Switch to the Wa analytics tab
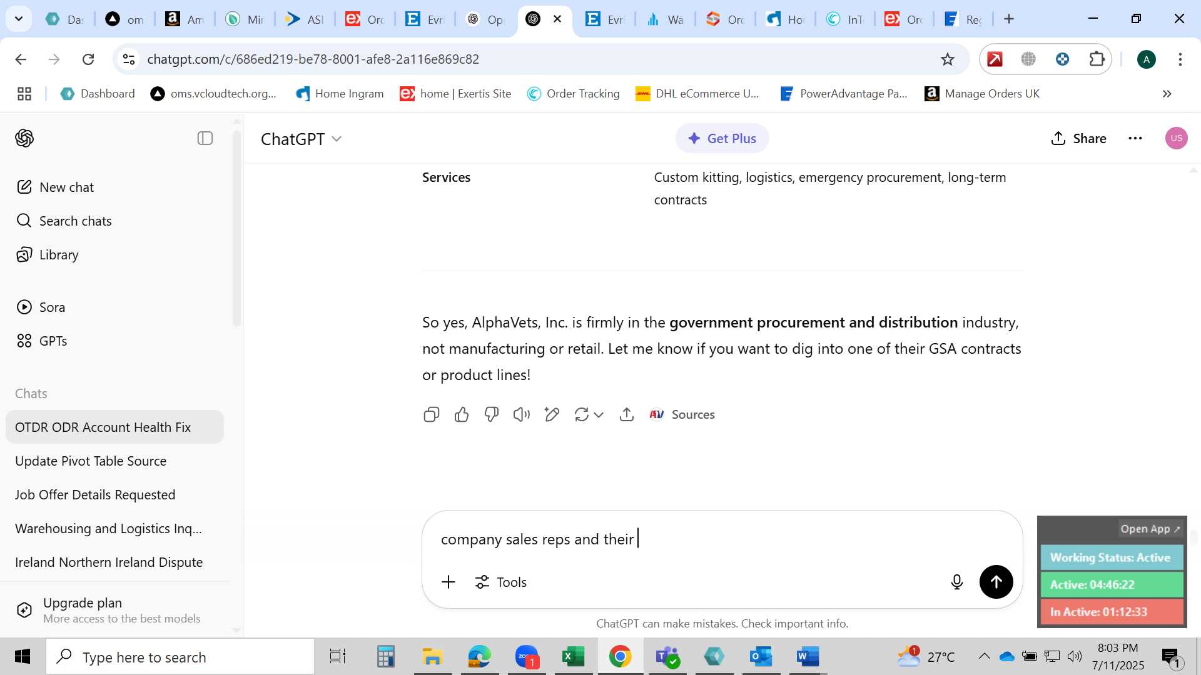Screen dimensions: 1201x675 point(664,19)
